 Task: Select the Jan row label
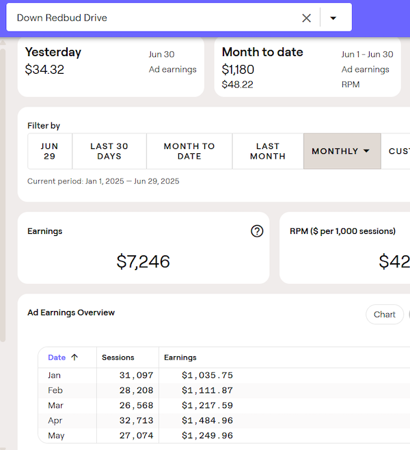(54, 375)
